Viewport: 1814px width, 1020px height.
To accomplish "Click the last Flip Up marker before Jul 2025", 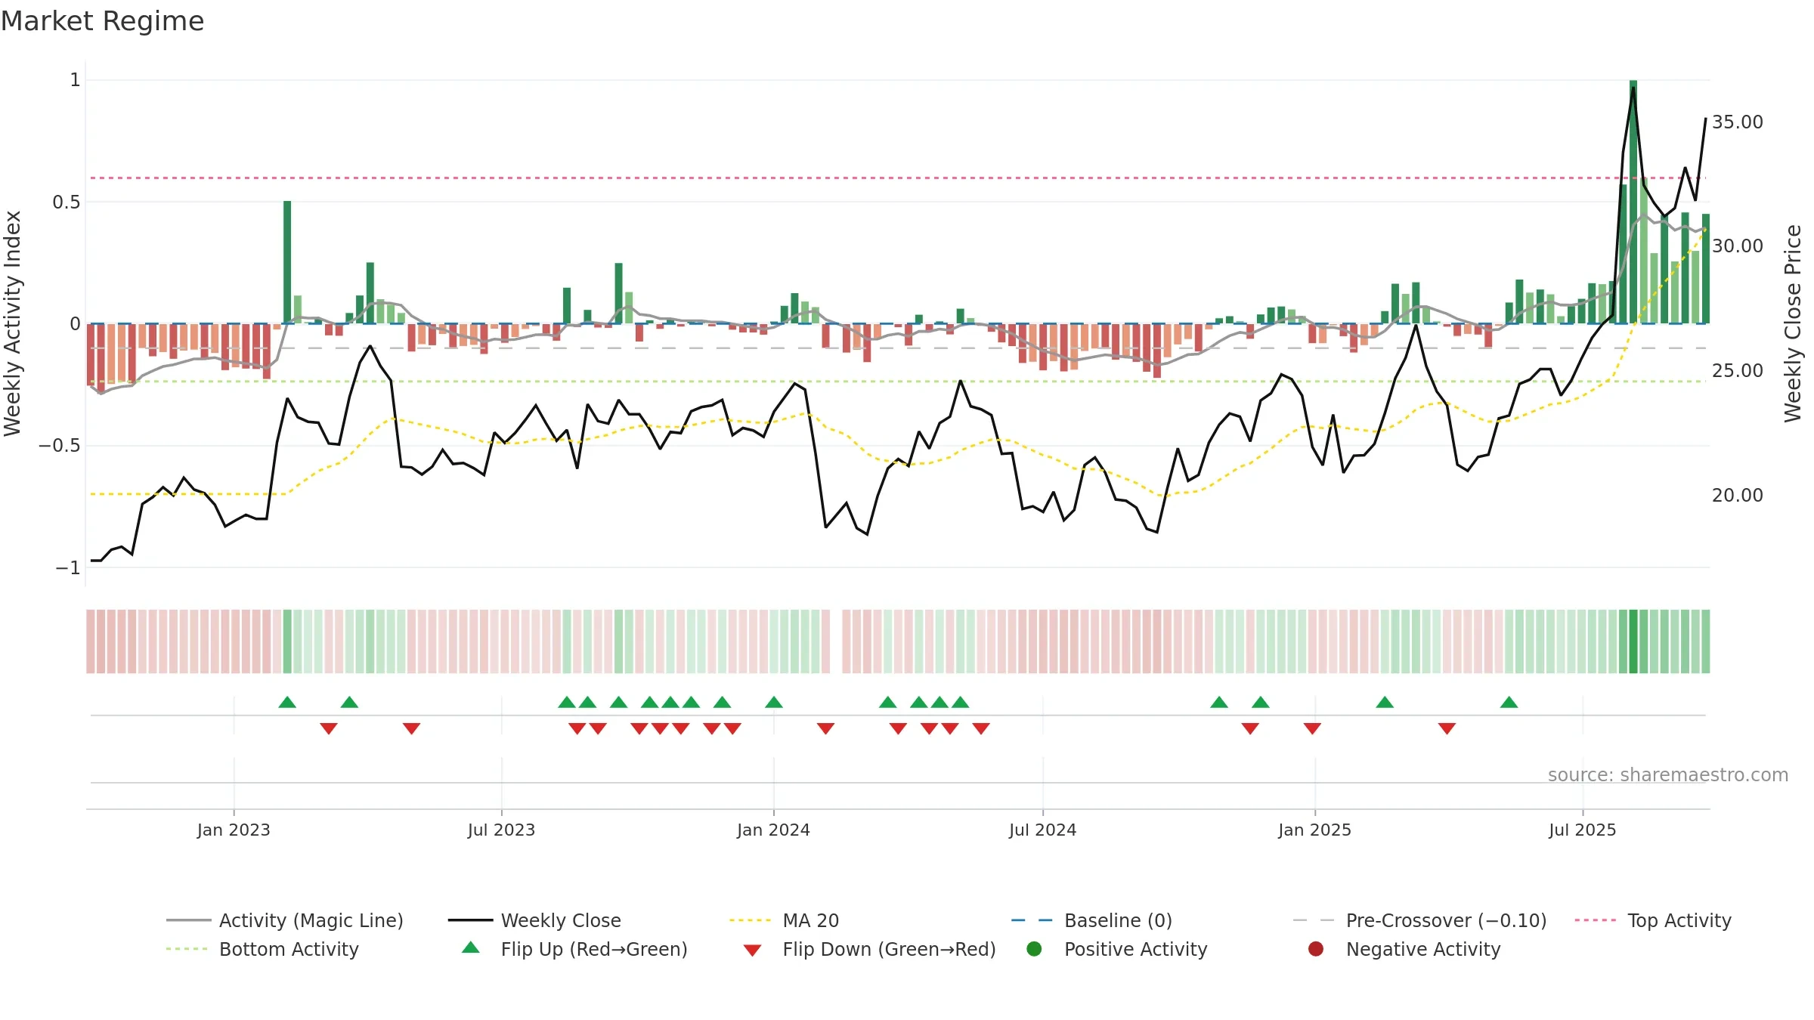I will [x=1509, y=702].
